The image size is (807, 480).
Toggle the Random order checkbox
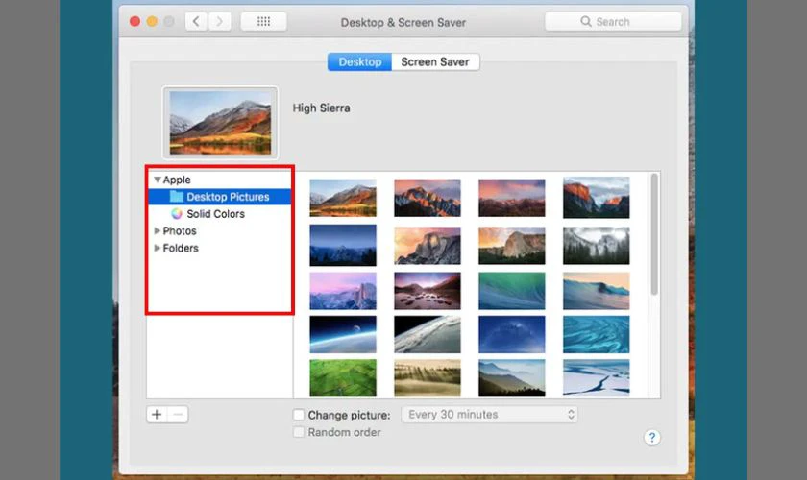pyautogui.click(x=299, y=432)
